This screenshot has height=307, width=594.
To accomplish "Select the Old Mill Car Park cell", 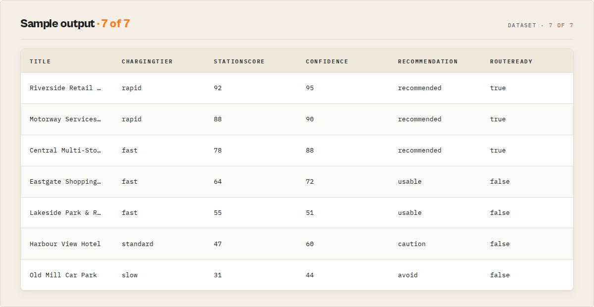I will 63,275.
